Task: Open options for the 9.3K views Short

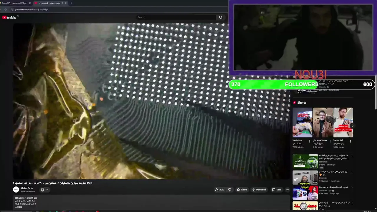Action: click(x=330, y=141)
